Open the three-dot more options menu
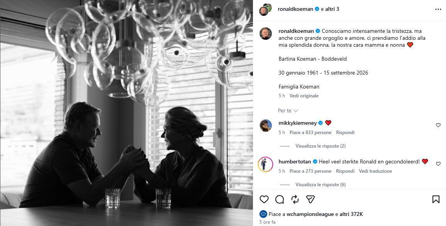This screenshot has height=226, width=446. 438,9
